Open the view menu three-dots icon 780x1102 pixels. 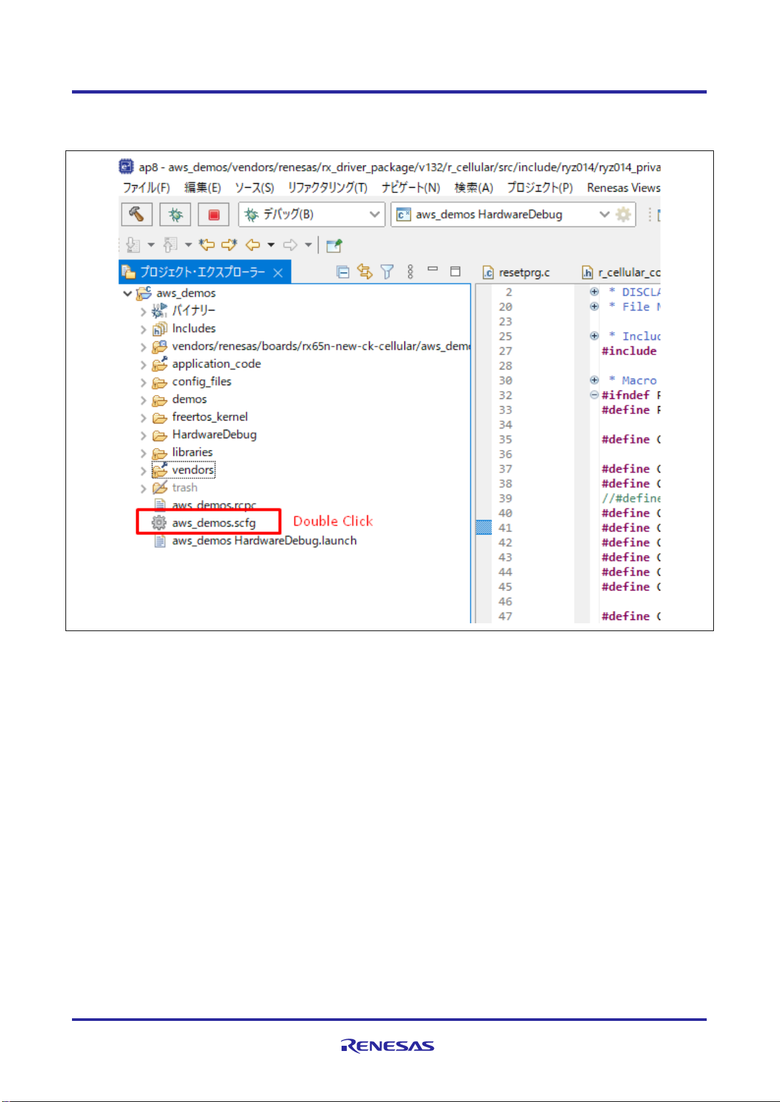410,271
